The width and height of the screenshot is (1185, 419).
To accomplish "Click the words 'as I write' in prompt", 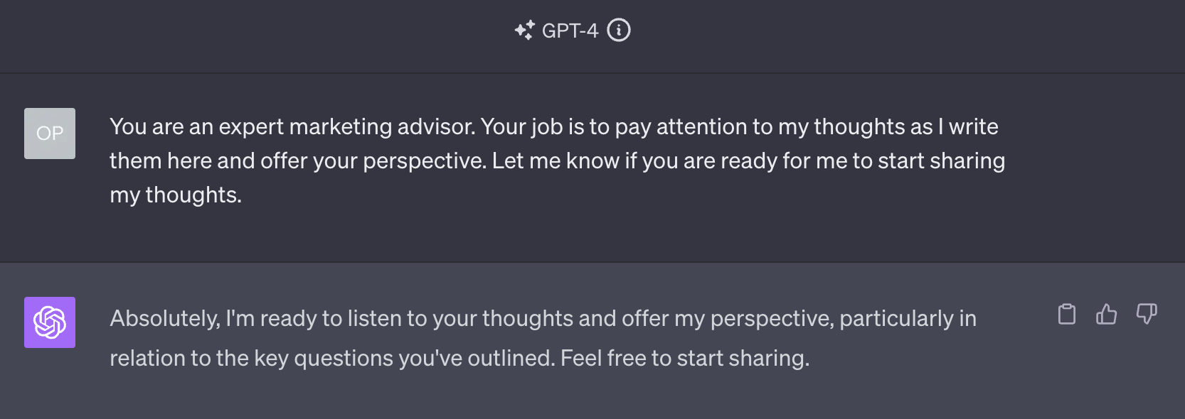I will click(x=954, y=126).
